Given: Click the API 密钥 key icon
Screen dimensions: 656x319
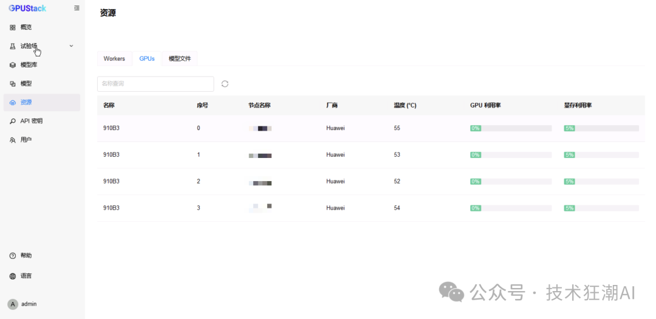Looking at the screenshot, I should [x=13, y=121].
